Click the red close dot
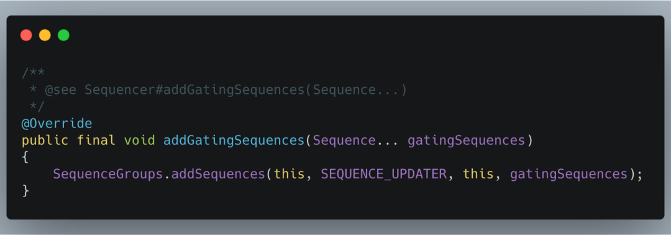The width and height of the screenshot is (671, 235). pos(26,35)
